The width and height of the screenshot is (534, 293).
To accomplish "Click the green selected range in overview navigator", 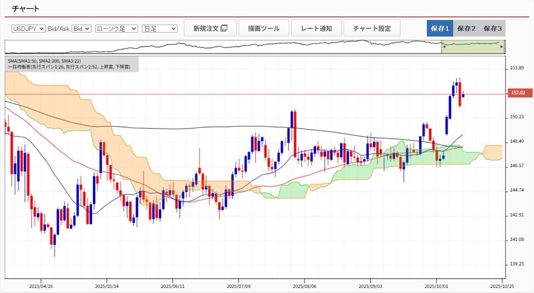I will (473, 47).
